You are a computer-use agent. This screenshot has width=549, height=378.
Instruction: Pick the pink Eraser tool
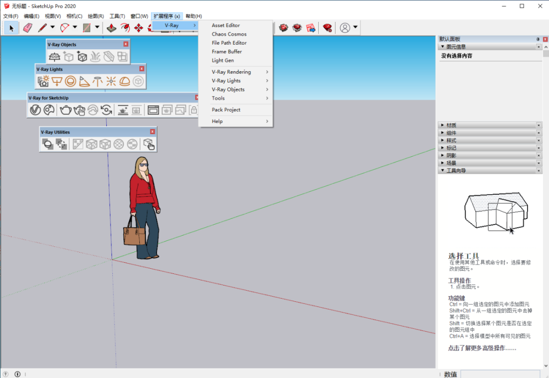pyautogui.click(x=27, y=28)
